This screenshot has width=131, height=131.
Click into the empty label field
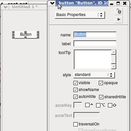coord(95,44)
